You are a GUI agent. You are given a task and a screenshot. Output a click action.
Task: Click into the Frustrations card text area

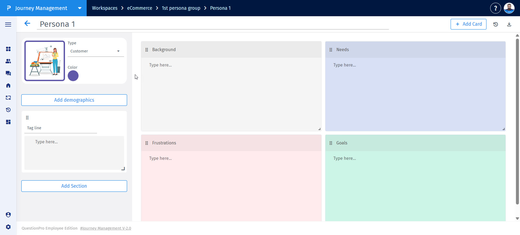point(231,186)
